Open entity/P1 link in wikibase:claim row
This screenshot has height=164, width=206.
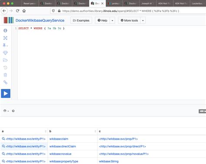tap(26, 139)
